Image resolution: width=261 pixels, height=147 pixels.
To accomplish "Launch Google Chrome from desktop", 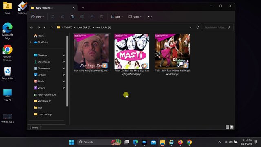I will coord(7,53).
